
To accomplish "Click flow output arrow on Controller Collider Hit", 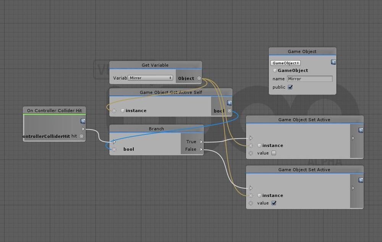I will click(83, 129).
